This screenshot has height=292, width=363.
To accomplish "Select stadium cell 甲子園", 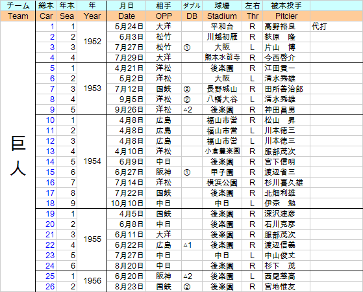I will pyautogui.click(x=222, y=172).
